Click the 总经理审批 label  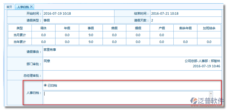coord(32,76)
